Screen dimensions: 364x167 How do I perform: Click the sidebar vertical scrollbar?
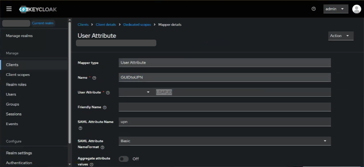pos(70,81)
